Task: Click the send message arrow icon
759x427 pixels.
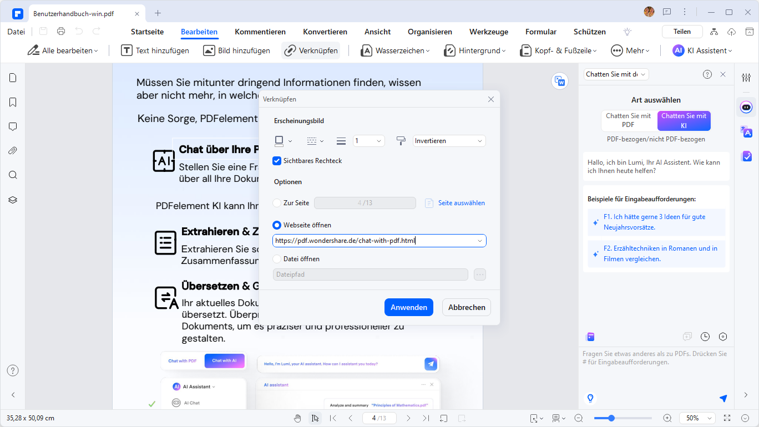Action: (x=723, y=398)
